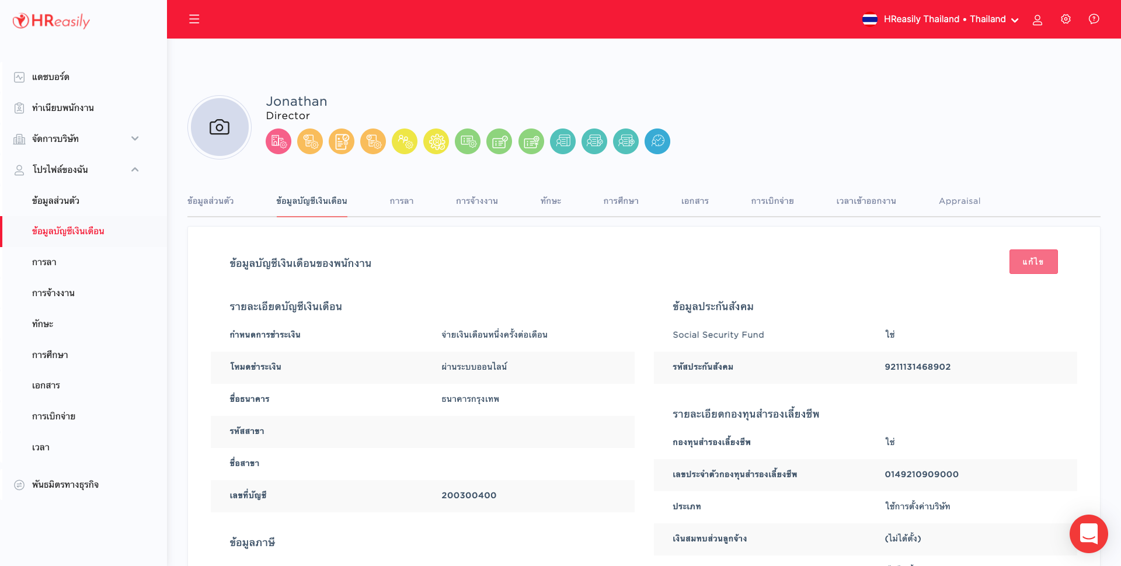Select the ข้อมูลบัญชีเงินเดือน tab
The image size is (1121, 566).
[312, 201]
